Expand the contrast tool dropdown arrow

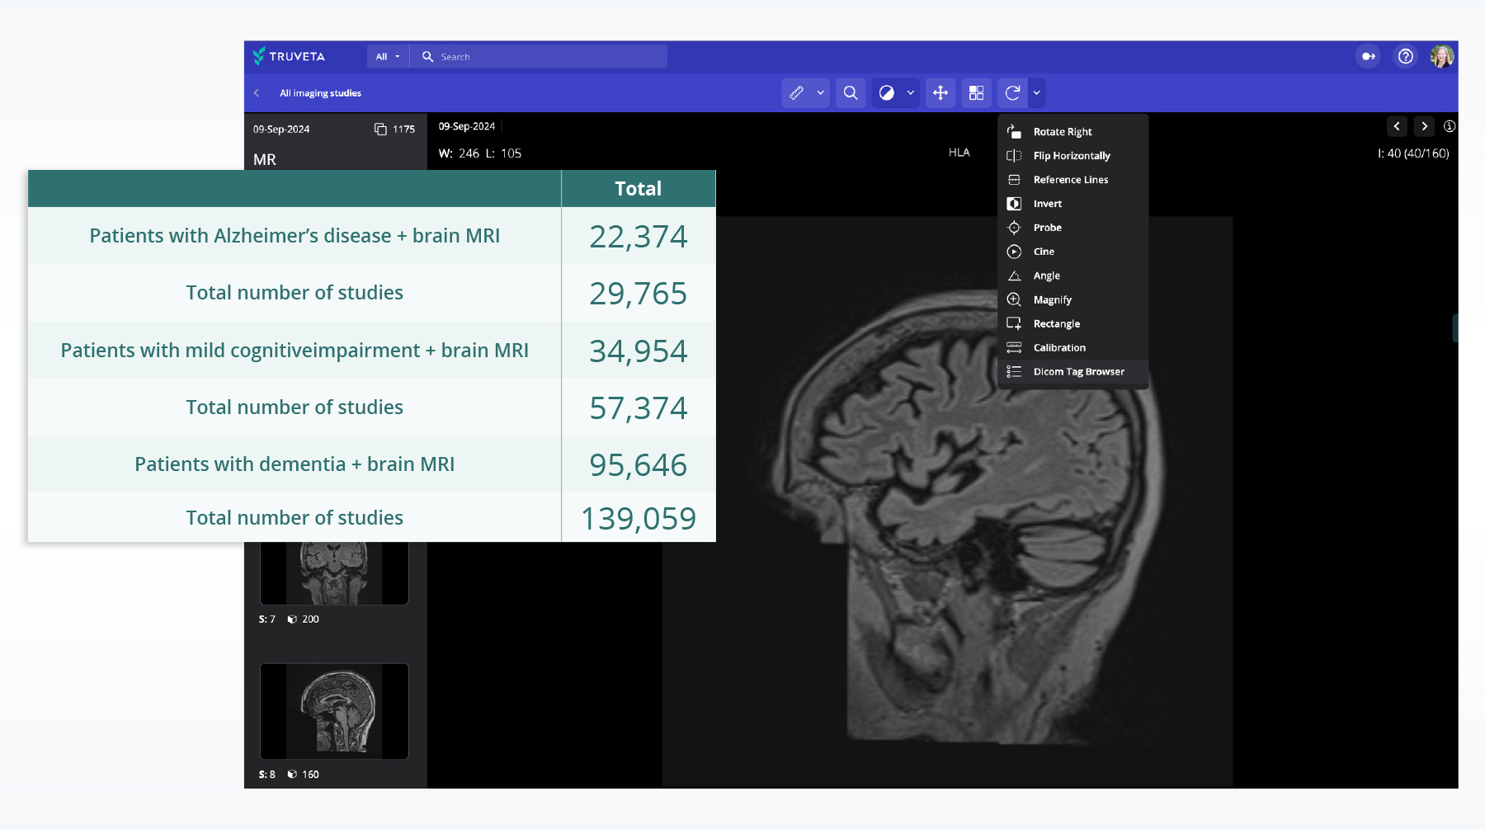(911, 93)
